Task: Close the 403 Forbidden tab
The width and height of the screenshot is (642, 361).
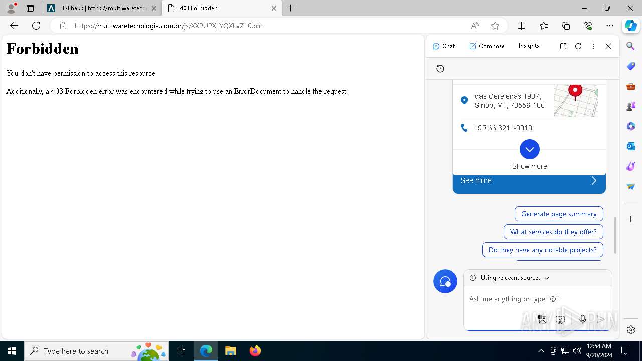Action: [274, 8]
